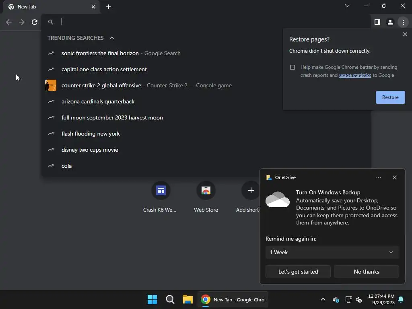The width and height of the screenshot is (412, 309).
Task: Show hidden system tray icons
Action: click(323, 299)
